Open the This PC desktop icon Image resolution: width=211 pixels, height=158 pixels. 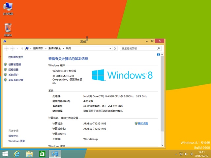pyautogui.click(x=8, y=9)
